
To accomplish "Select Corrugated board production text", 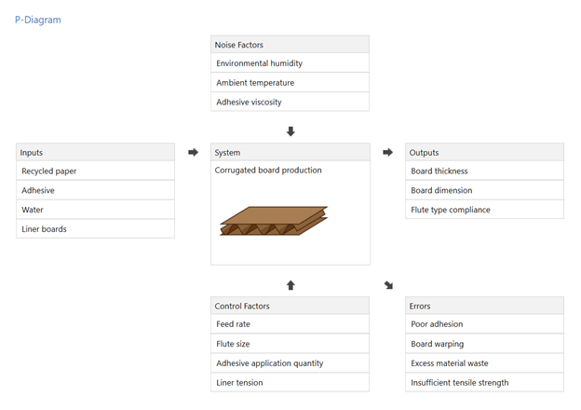I will coord(268,171).
